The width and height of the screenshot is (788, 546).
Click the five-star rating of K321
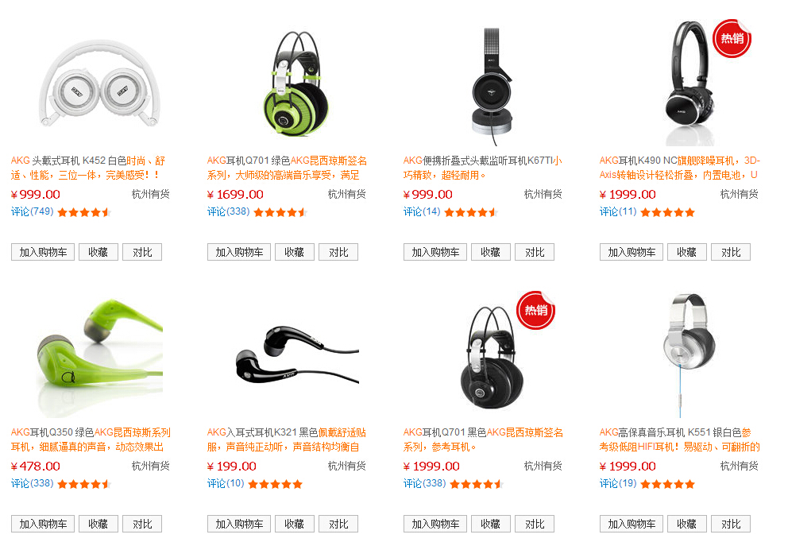[275, 484]
